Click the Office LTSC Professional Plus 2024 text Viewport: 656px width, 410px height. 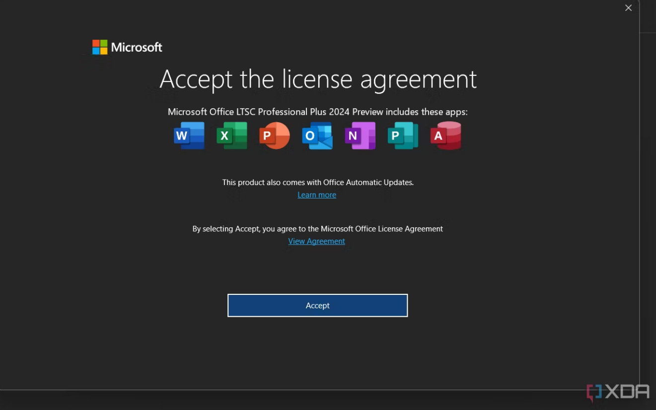click(318, 112)
